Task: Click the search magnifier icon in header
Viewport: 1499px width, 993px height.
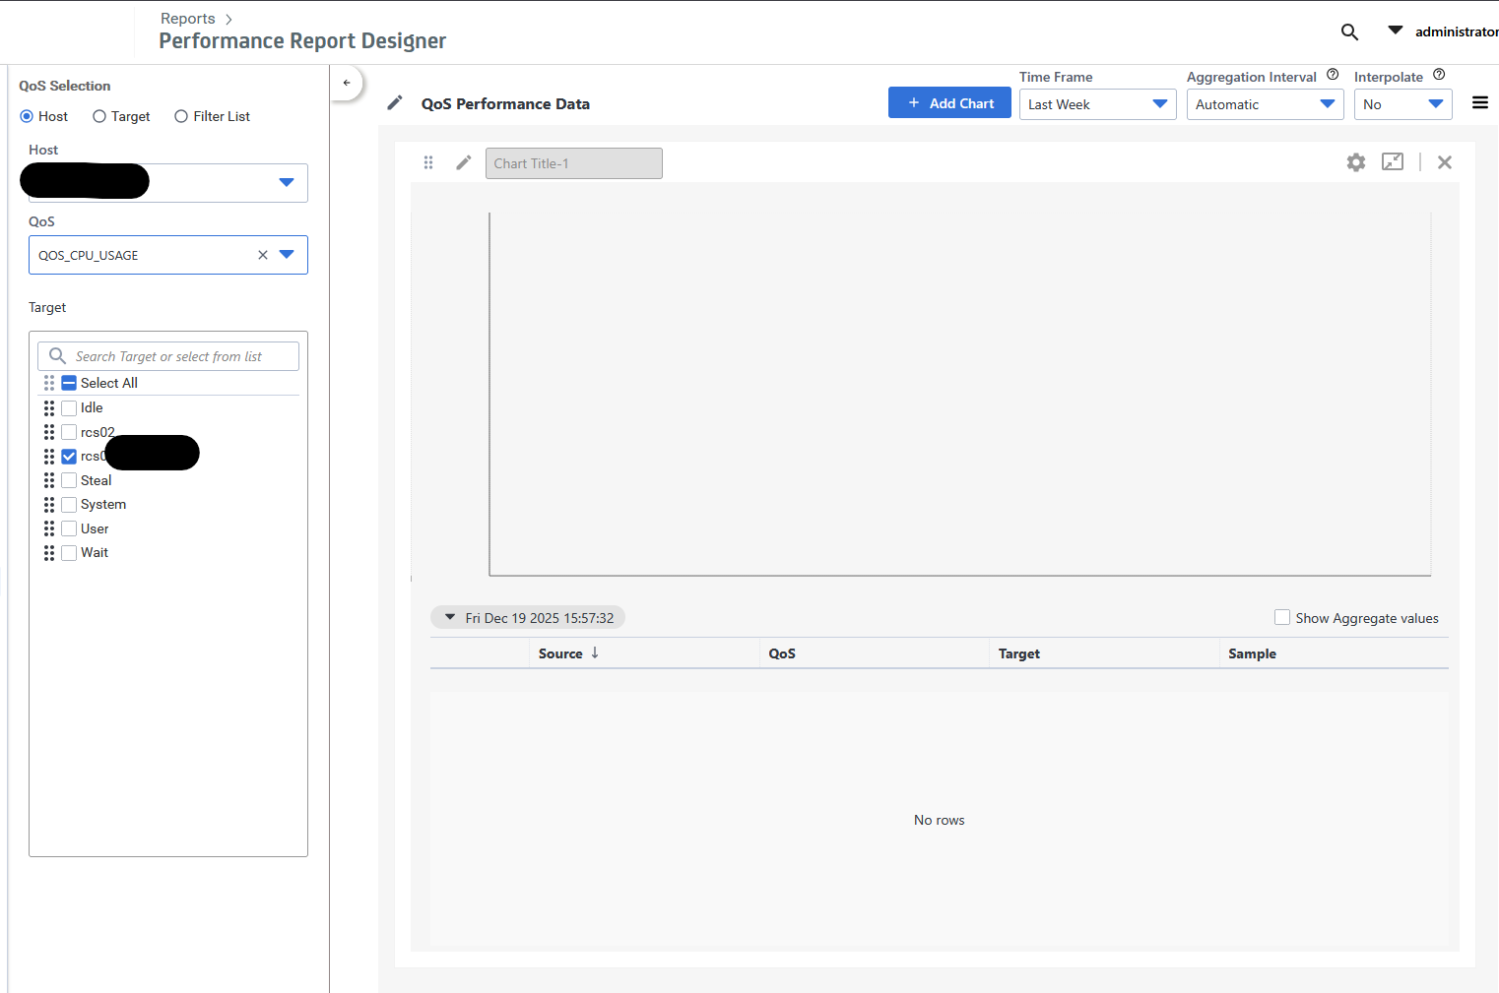Action: [1349, 32]
